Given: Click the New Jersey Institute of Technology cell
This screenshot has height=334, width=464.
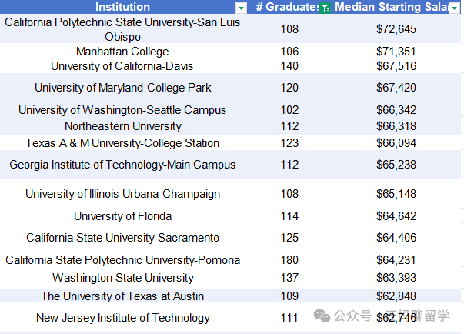Looking at the screenshot, I should 123,317.
